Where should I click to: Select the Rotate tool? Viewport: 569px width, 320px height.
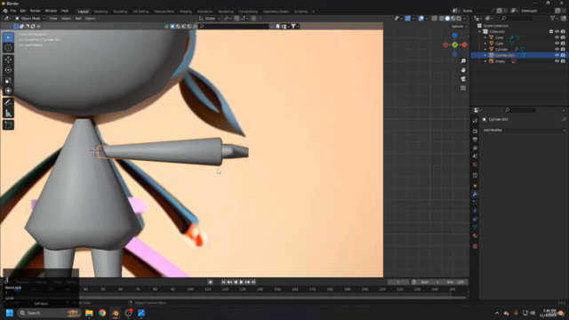(8, 70)
